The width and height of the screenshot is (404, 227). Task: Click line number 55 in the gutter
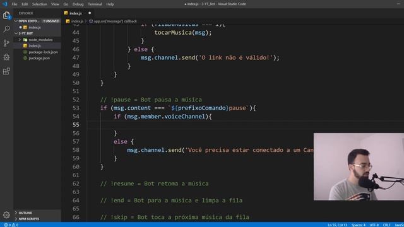(76, 125)
